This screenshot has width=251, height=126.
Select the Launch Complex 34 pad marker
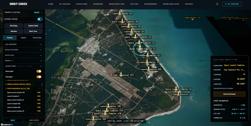tap(120, 12)
